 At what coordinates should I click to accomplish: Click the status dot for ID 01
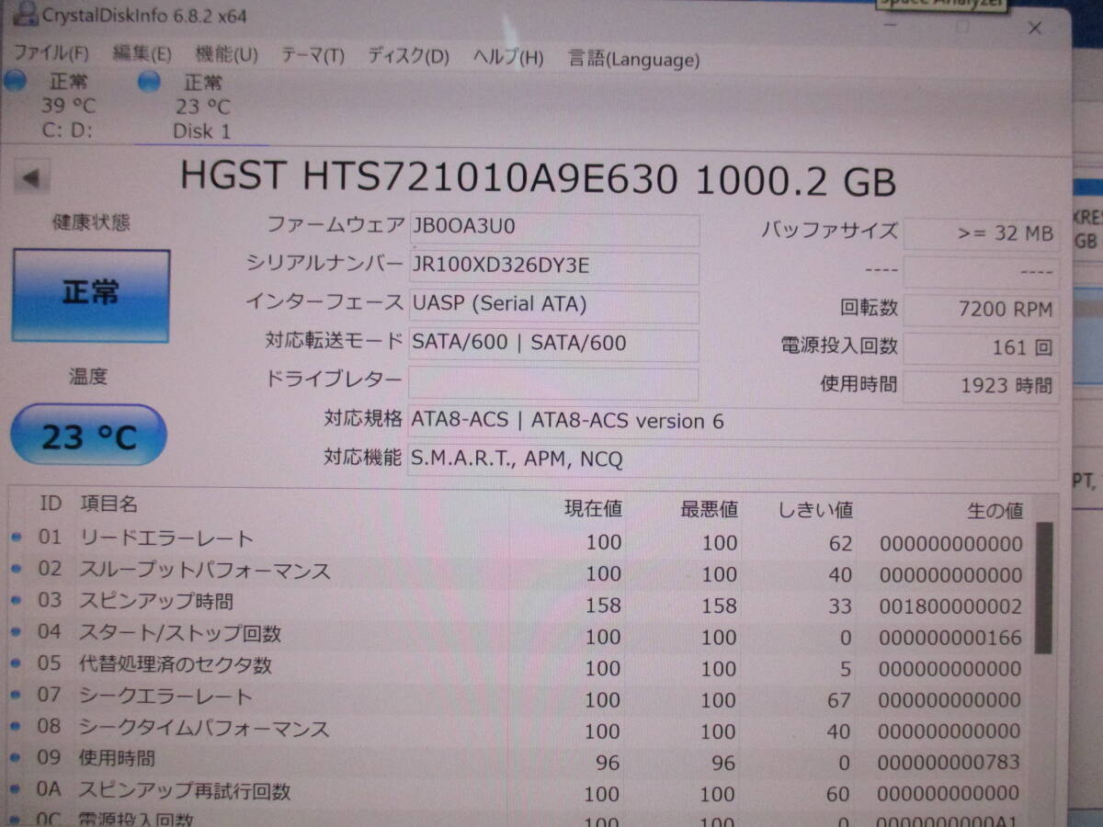tap(15, 538)
